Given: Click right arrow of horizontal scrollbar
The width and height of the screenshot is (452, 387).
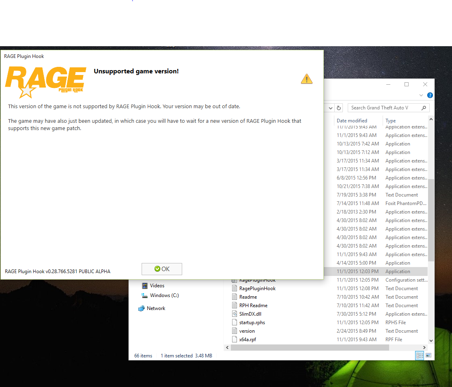Looking at the screenshot, I should tap(424, 348).
